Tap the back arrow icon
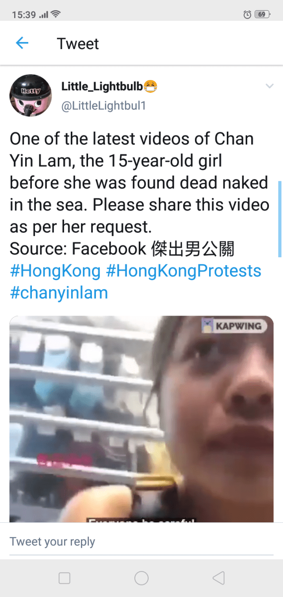 pos(22,43)
